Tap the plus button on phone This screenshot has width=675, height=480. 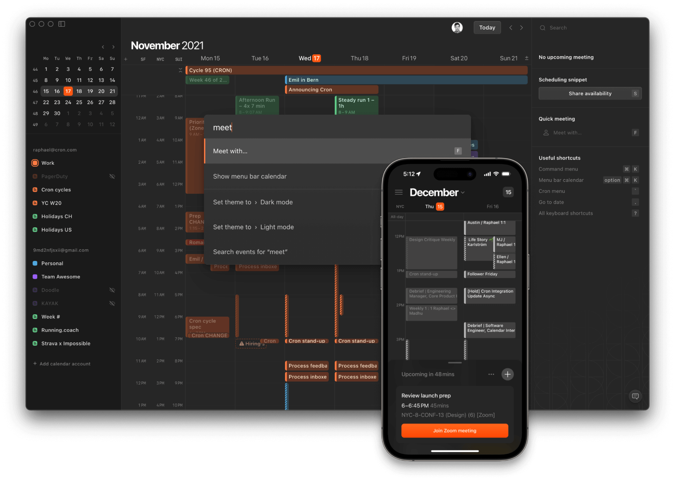[x=507, y=374]
